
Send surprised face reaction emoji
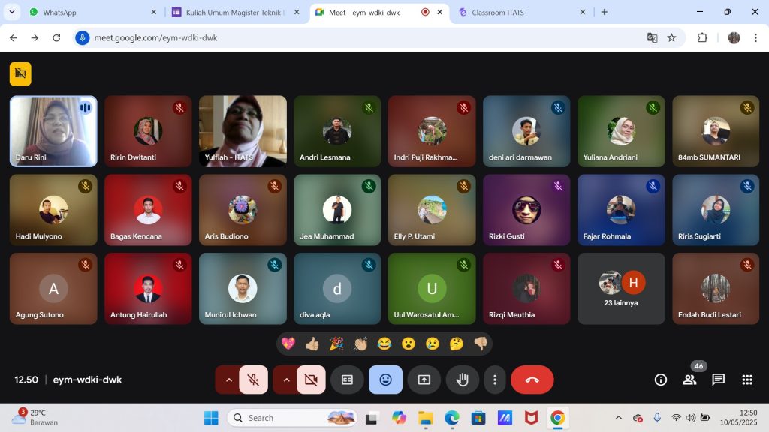[x=409, y=343]
